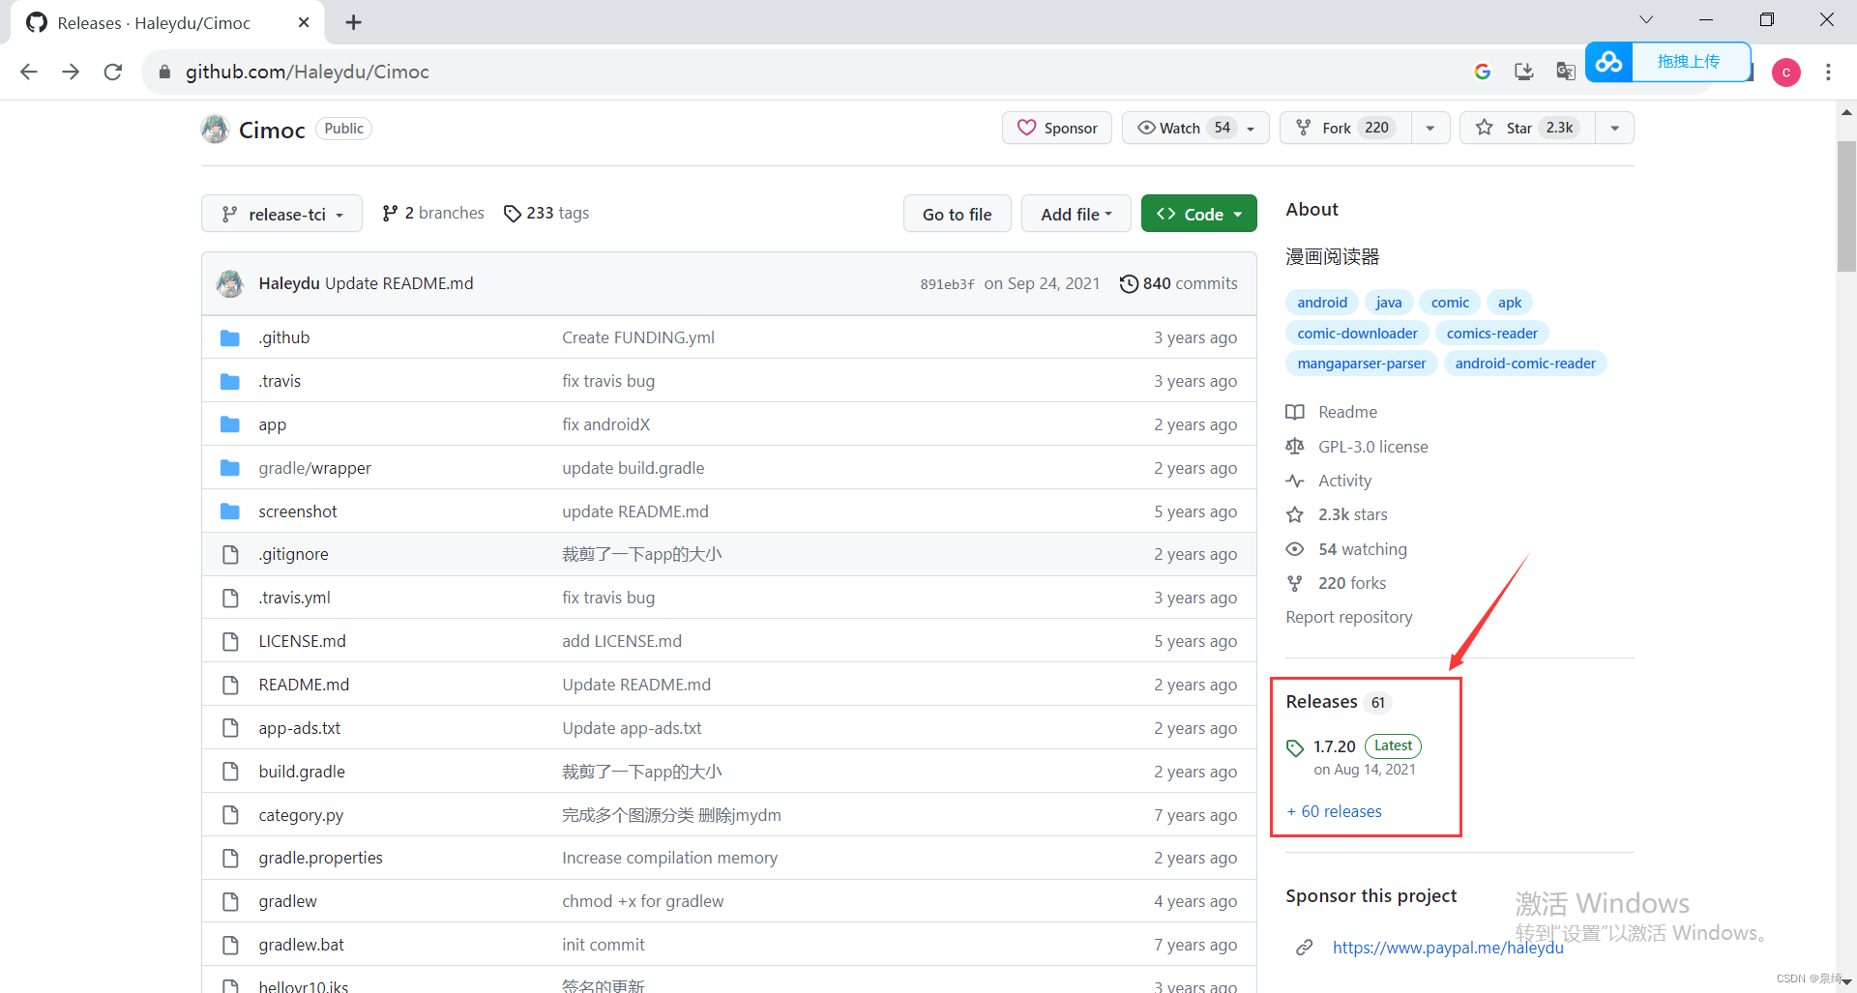Viewport: 1857px width, 993px height.
Task: Open the Google icon in the address bar
Action: click(1482, 72)
